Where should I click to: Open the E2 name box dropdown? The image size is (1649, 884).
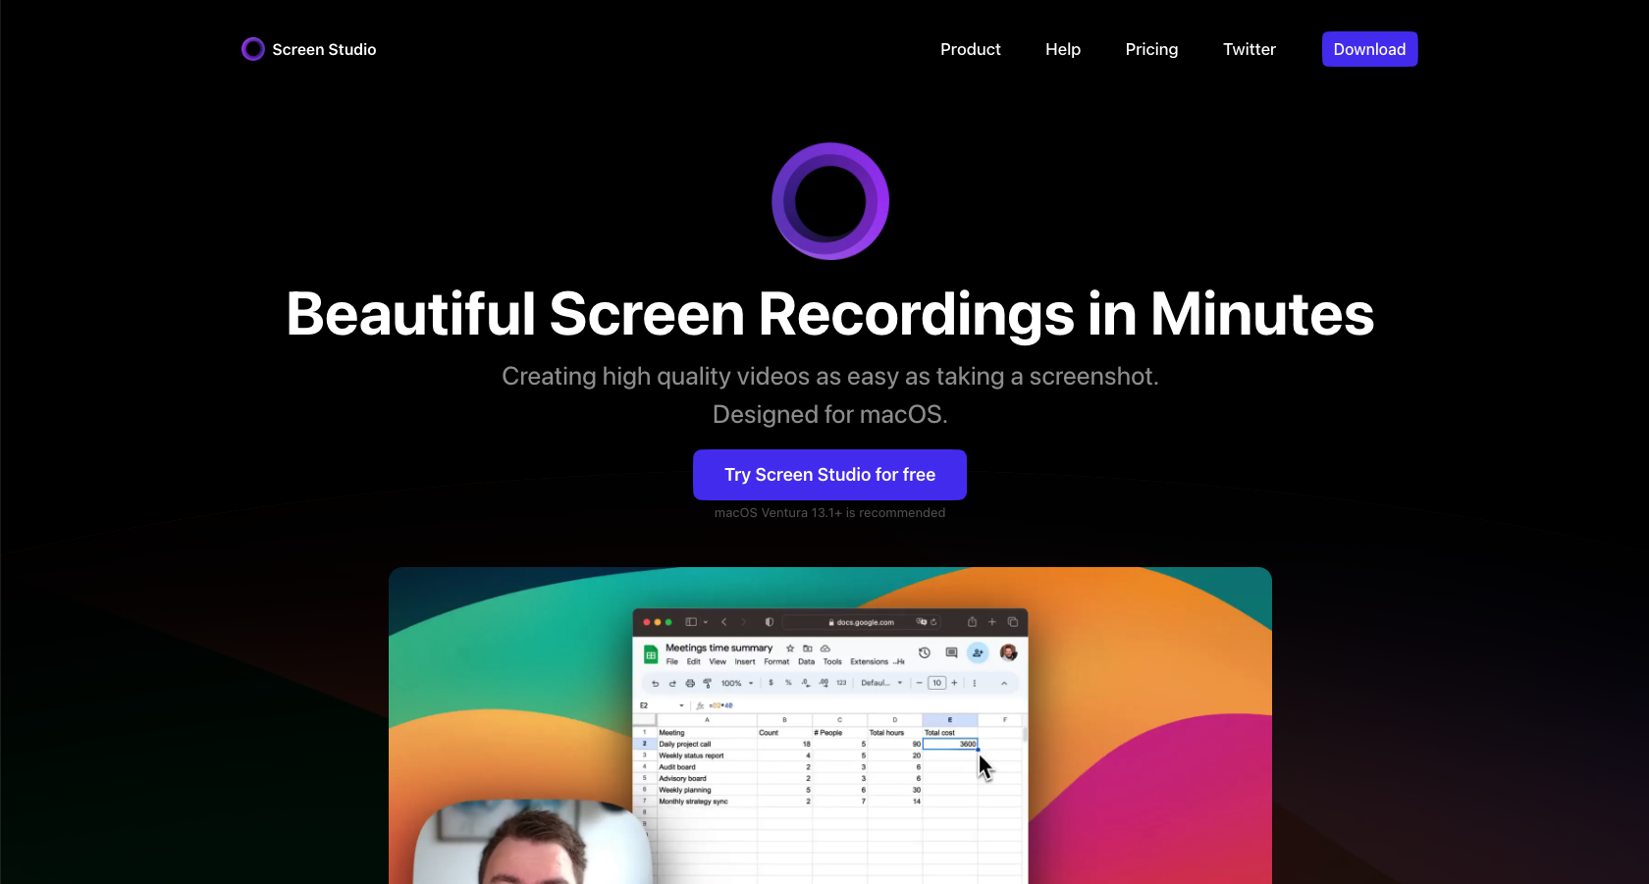[681, 705]
